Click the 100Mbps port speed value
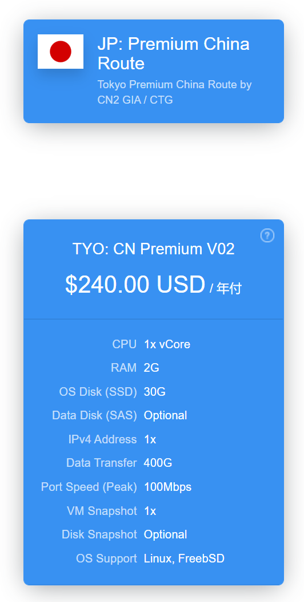Viewport: 304px width, 602px height. coord(167,487)
